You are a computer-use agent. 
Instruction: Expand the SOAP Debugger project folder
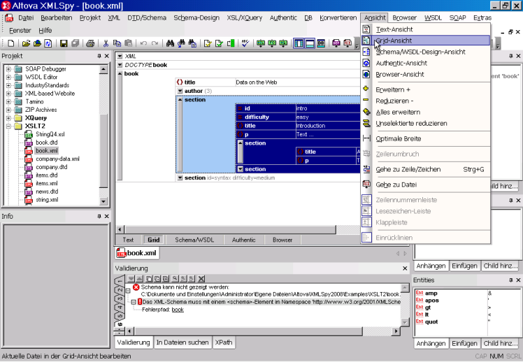coord(8,69)
